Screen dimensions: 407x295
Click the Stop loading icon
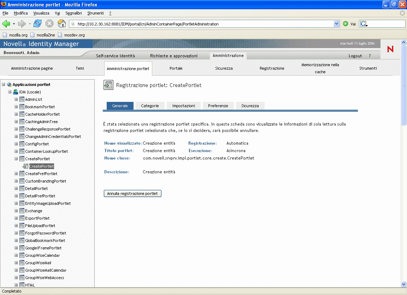49,24
